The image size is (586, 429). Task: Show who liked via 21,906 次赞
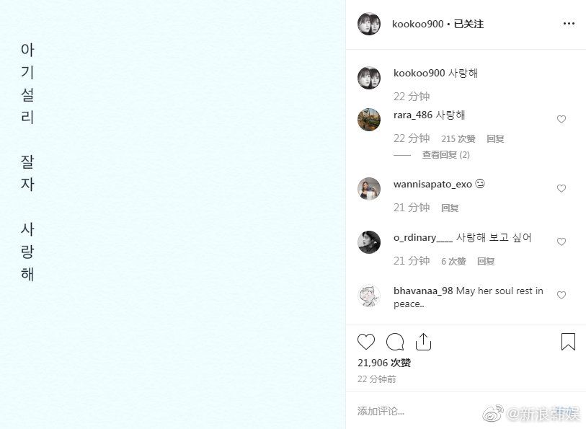pos(384,363)
